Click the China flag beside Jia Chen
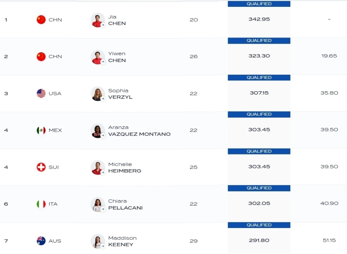 [41, 19]
